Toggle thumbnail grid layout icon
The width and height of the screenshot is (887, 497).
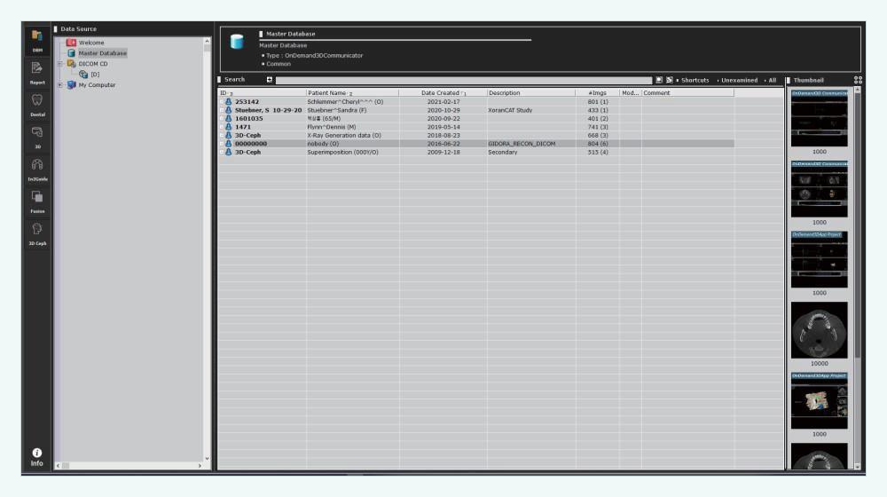point(858,81)
